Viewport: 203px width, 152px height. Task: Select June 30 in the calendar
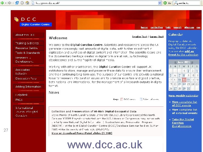(x=188, y=89)
